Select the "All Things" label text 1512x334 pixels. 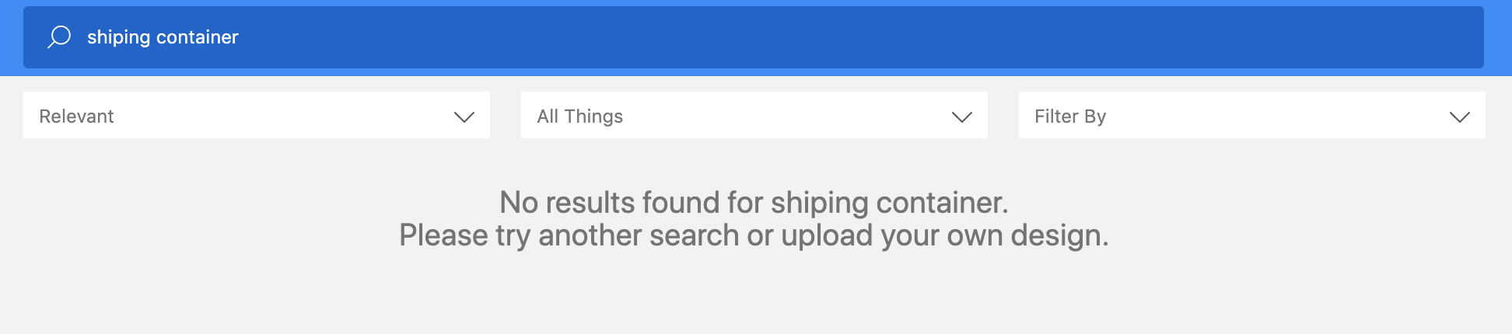(x=580, y=117)
